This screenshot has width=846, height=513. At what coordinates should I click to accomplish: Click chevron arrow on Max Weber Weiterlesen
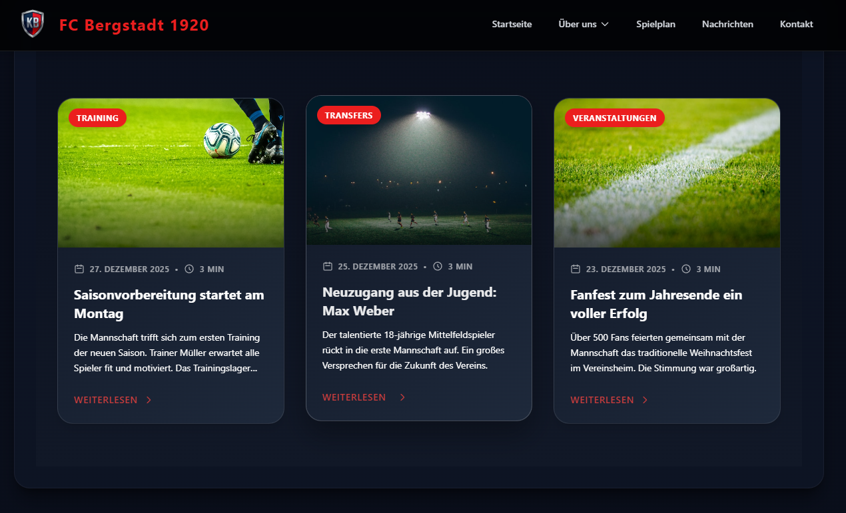point(402,397)
